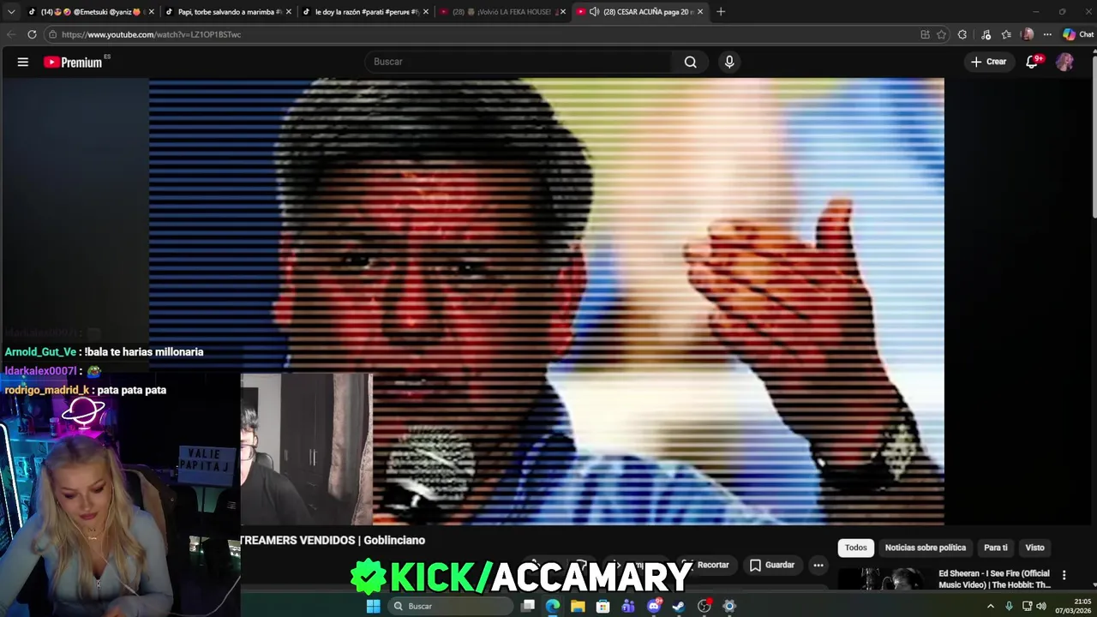Viewport: 1097px width, 617px height.
Task: Open File Explorer from taskbar
Action: tap(578, 606)
